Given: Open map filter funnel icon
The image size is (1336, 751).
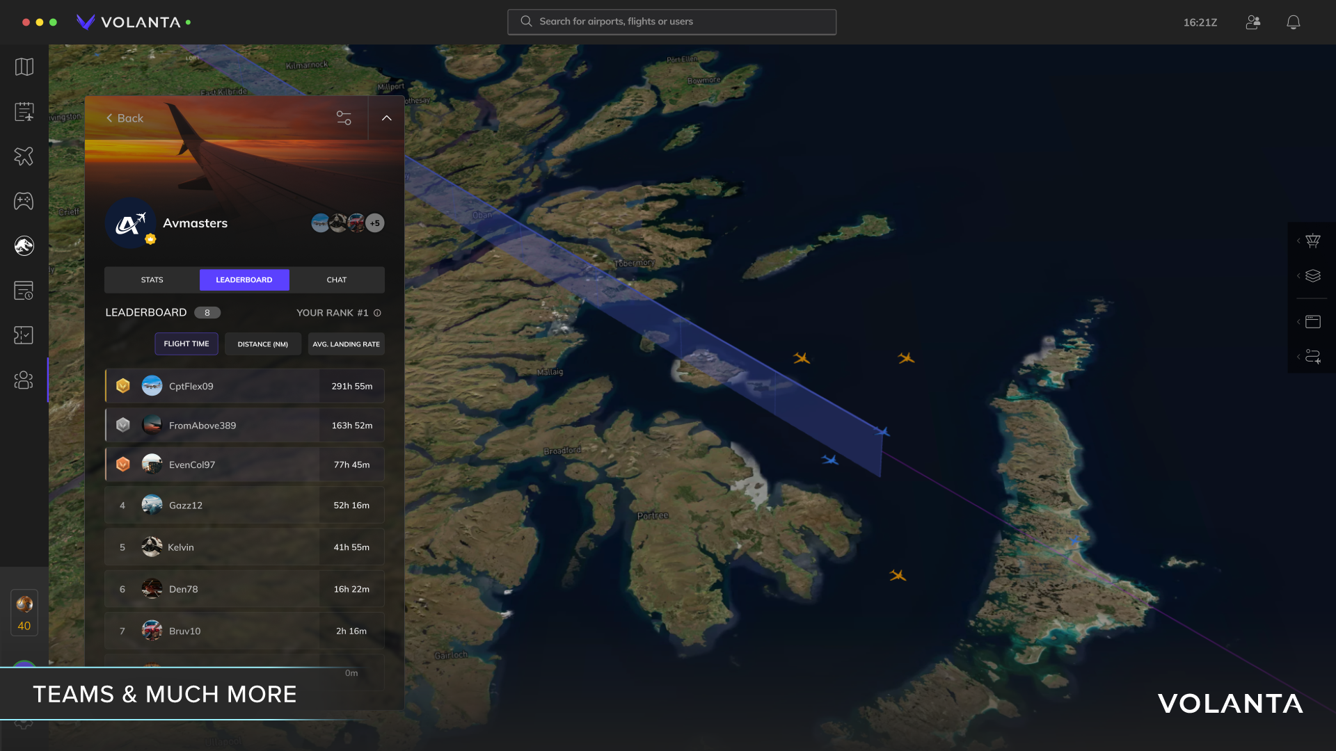Looking at the screenshot, I should [x=1313, y=241].
